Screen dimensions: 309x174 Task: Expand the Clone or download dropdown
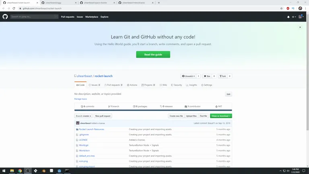point(221,116)
